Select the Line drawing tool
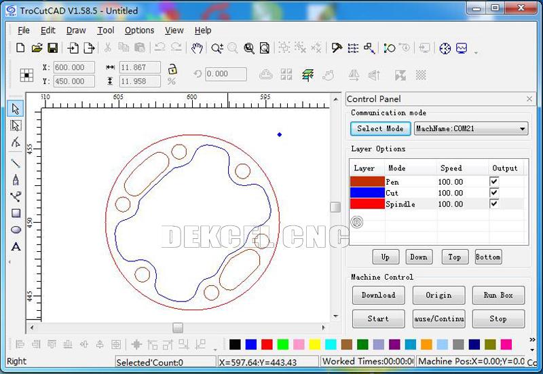The image size is (543, 374). point(16,163)
